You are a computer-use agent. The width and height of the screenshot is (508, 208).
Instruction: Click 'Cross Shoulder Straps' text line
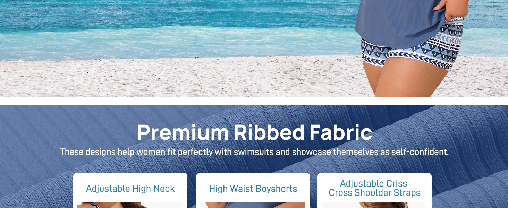pos(374,193)
